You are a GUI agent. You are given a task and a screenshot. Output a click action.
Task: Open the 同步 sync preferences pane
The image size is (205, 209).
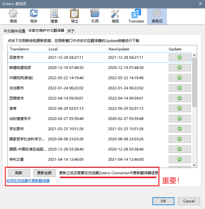34,16
